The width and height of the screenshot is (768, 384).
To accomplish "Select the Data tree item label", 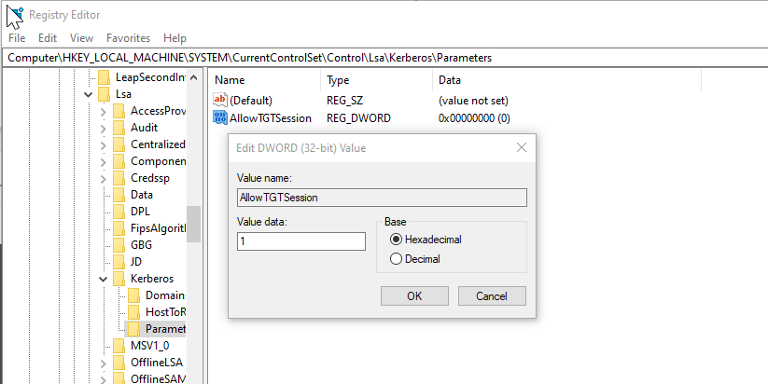I will click(x=142, y=195).
